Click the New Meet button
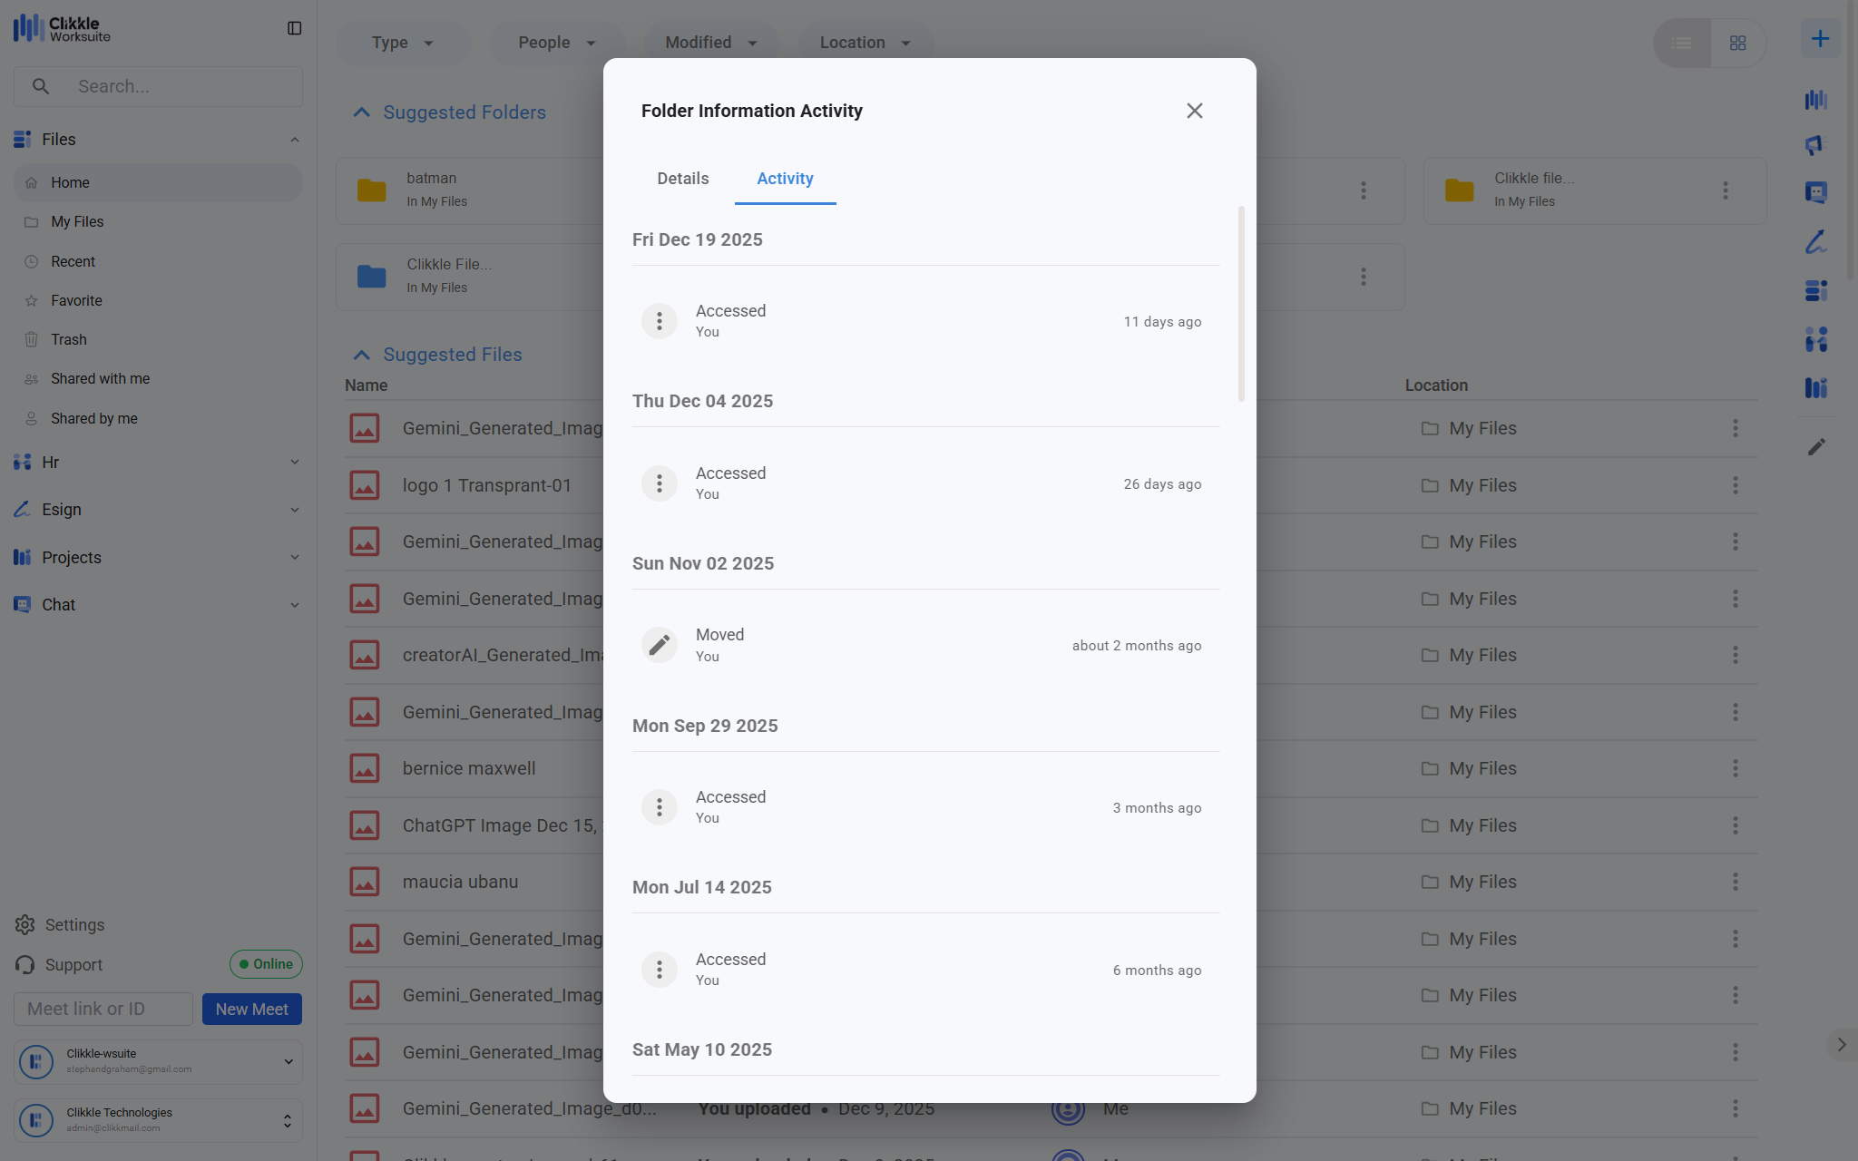The height and width of the screenshot is (1161, 1858). point(251,1009)
